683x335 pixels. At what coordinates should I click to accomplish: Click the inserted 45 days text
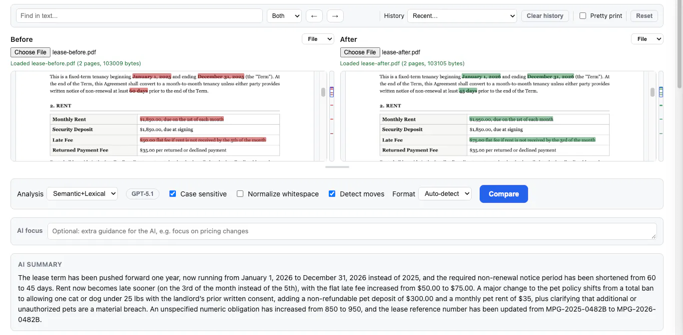point(468,91)
